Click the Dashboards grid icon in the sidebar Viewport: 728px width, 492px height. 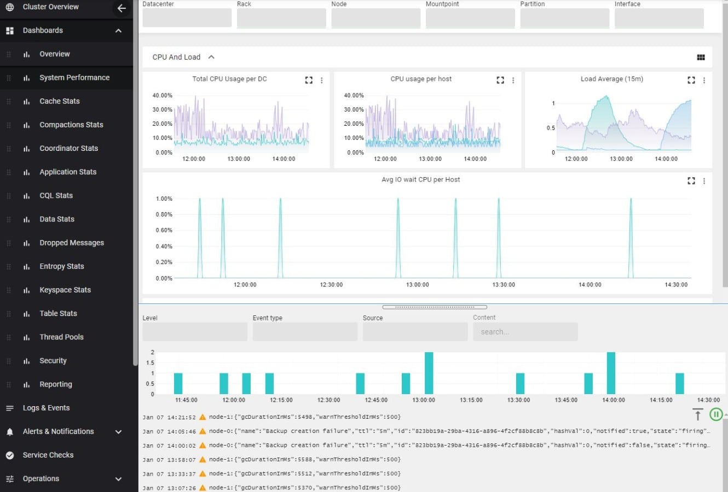click(x=8, y=31)
